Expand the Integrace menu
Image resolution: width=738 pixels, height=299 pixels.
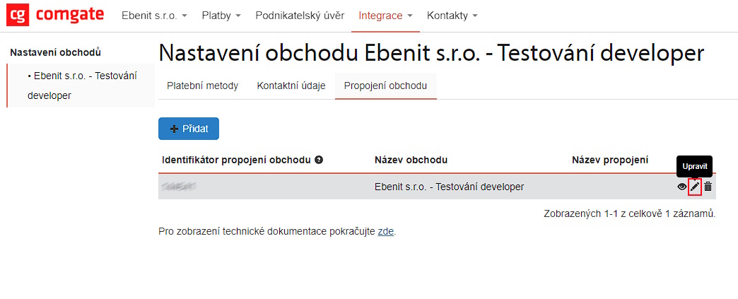click(x=385, y=16)
